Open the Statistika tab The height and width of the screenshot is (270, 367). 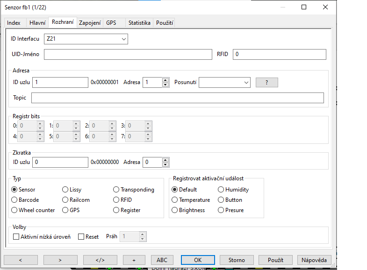coord(139,23)
